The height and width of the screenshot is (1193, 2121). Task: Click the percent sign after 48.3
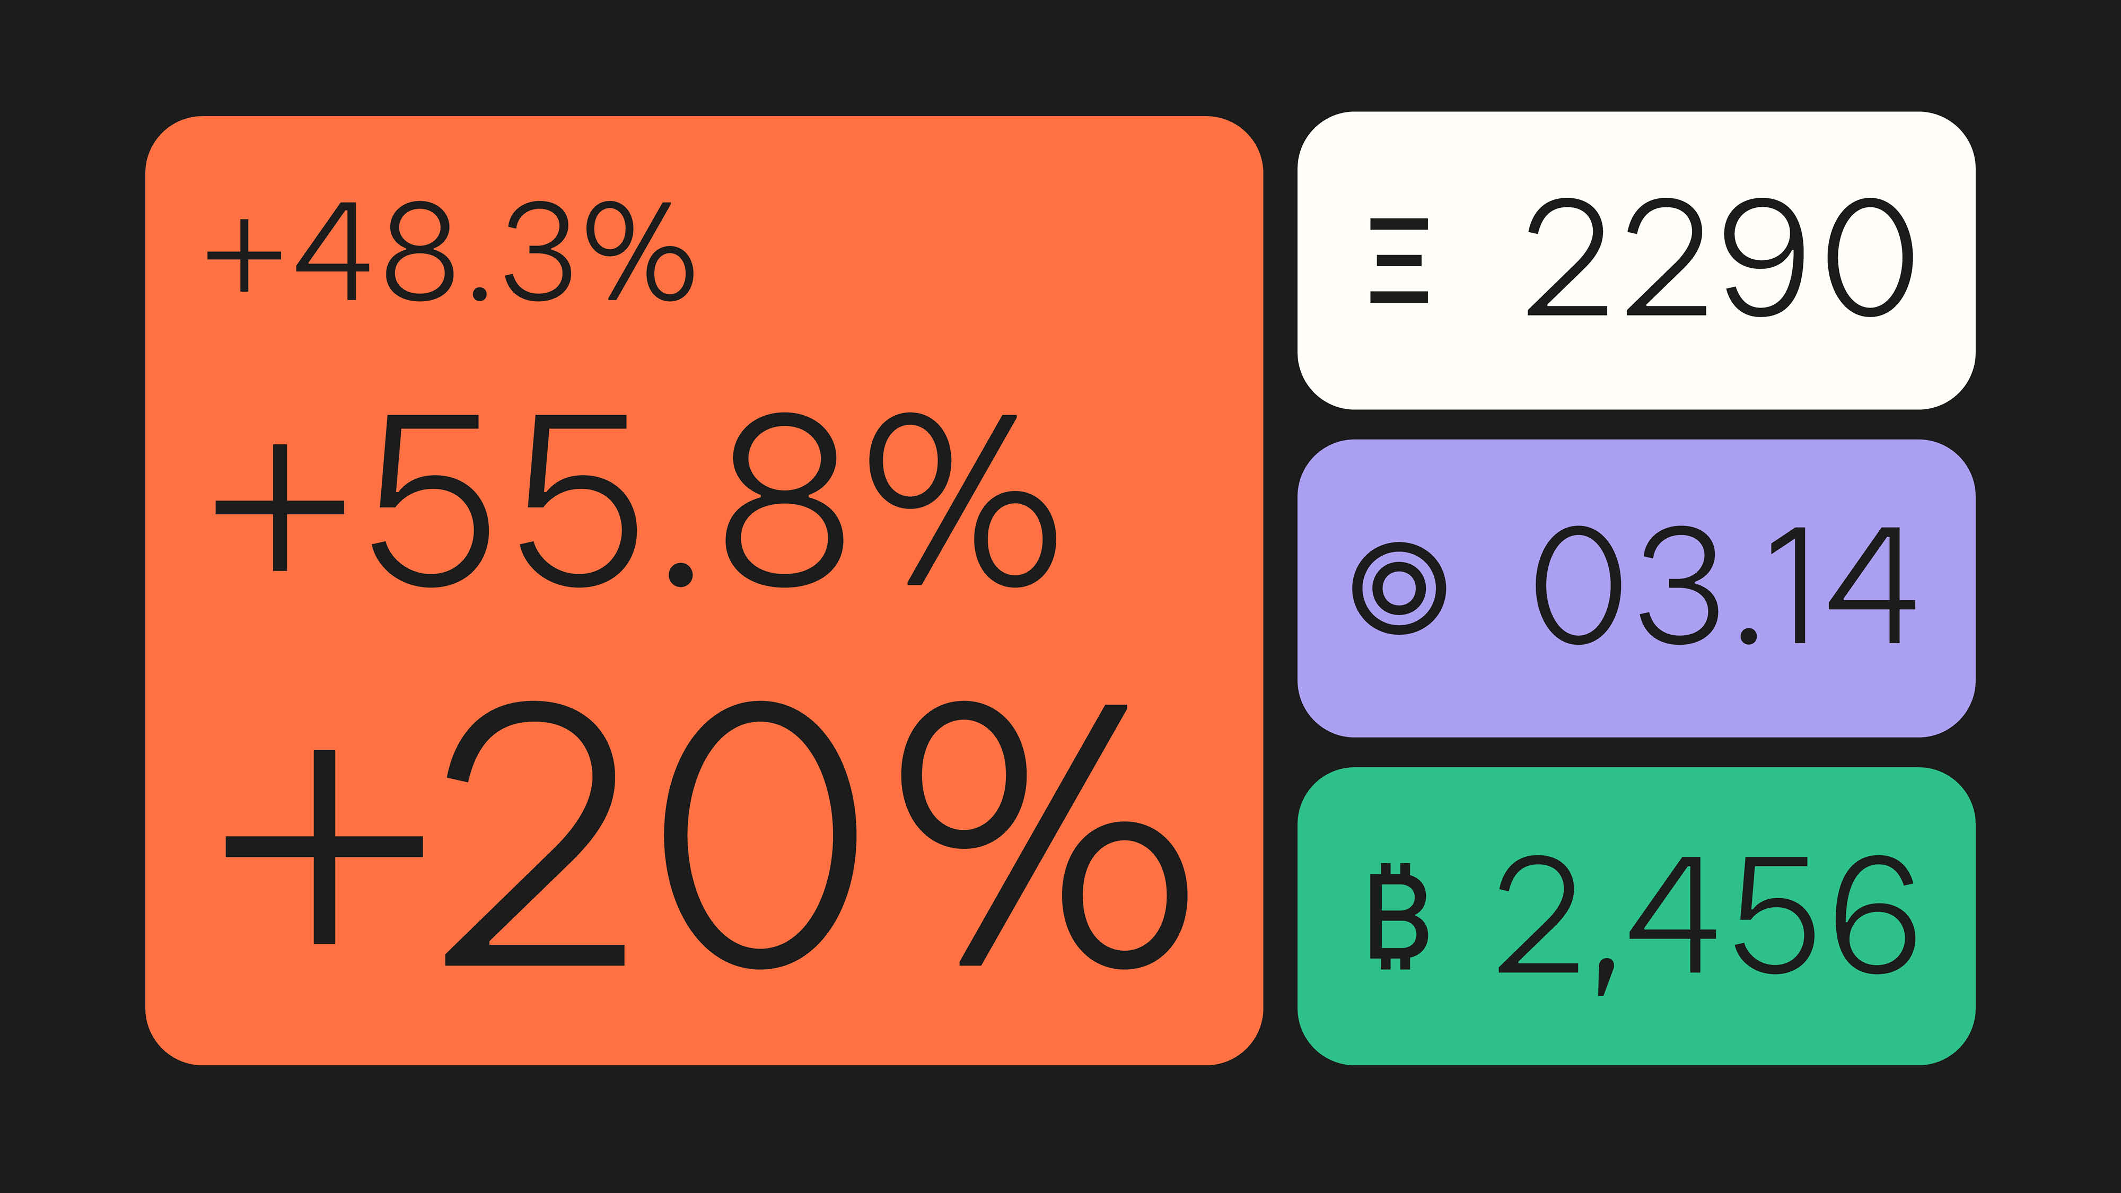[641, 251]
